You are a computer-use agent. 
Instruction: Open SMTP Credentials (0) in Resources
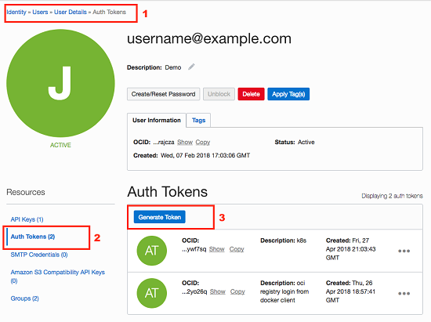pos(39,255)
